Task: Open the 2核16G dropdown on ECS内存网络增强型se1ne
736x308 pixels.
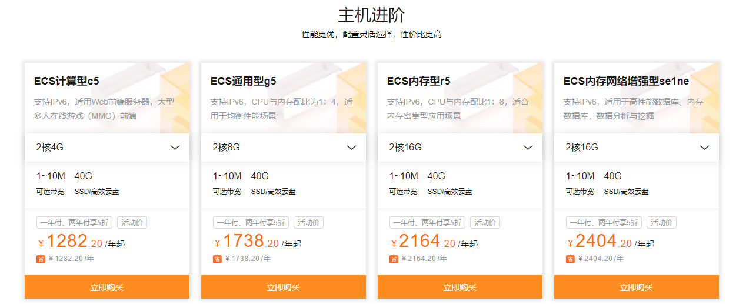Action: coord(637,148)
